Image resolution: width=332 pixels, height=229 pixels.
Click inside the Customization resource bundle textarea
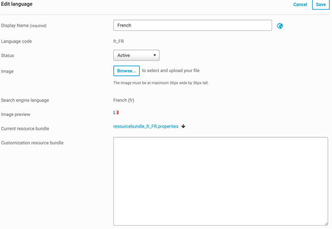[x=220, y=181]
